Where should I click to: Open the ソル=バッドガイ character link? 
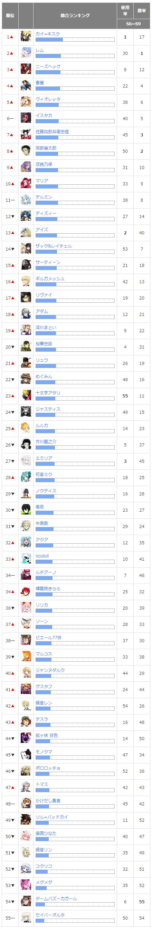tap(51, 817)
